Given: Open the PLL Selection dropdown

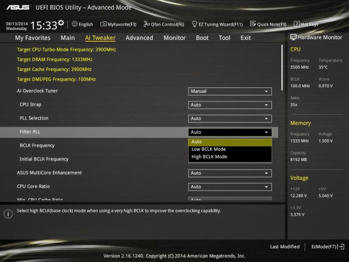Looking at the screenshot, I should 230,118.
